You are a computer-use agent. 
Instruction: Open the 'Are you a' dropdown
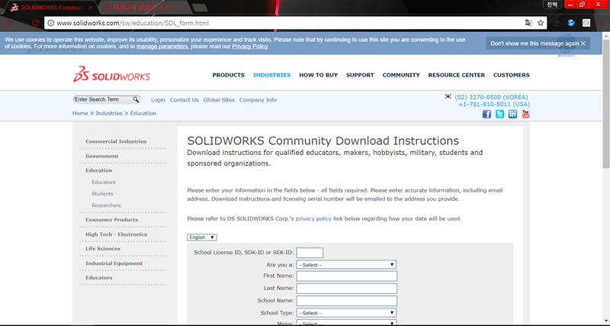[x=346, y=265]
